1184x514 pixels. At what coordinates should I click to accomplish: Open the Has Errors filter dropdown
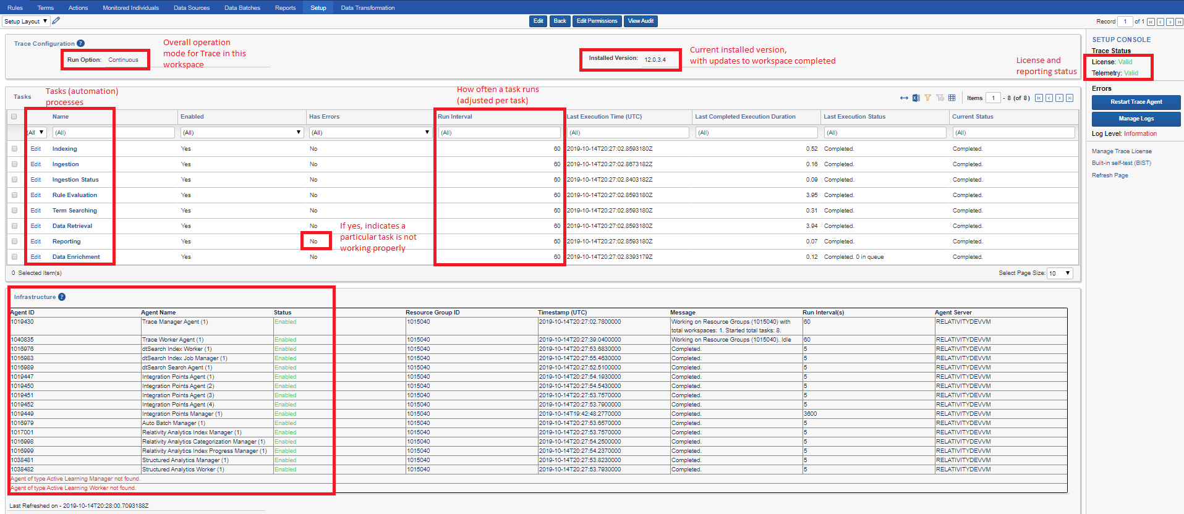370,132
